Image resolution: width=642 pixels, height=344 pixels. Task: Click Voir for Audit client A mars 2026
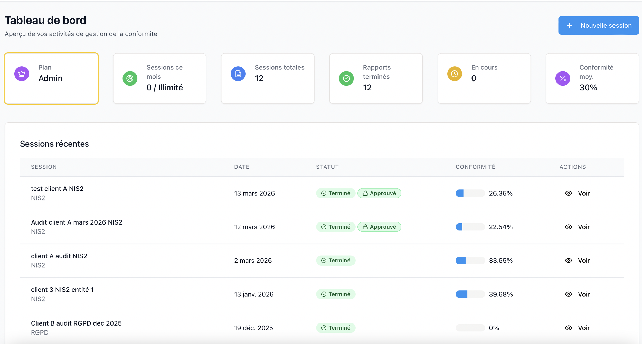tap(583, 227)
